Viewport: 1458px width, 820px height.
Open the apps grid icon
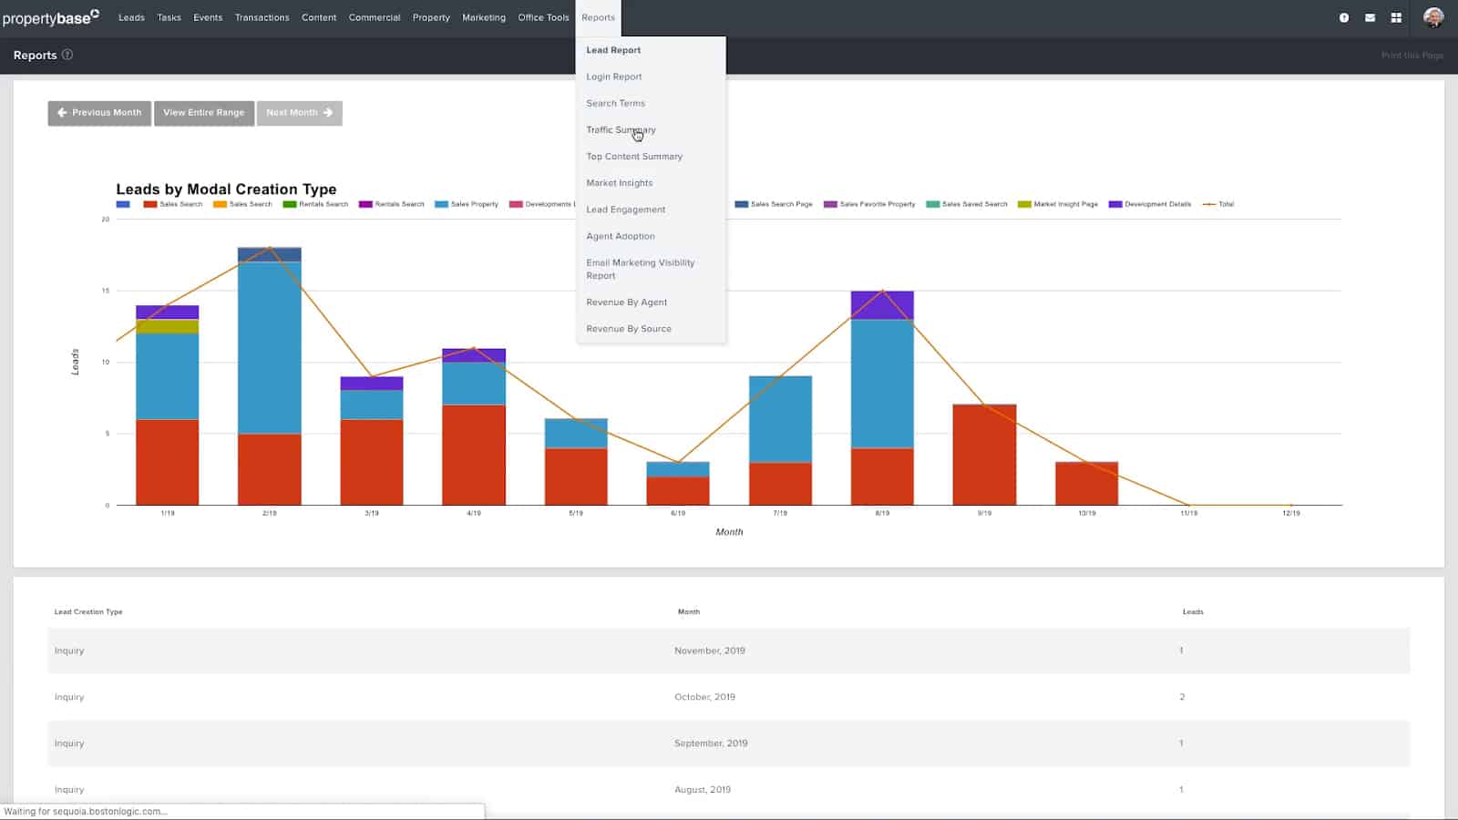(1396, 17)
